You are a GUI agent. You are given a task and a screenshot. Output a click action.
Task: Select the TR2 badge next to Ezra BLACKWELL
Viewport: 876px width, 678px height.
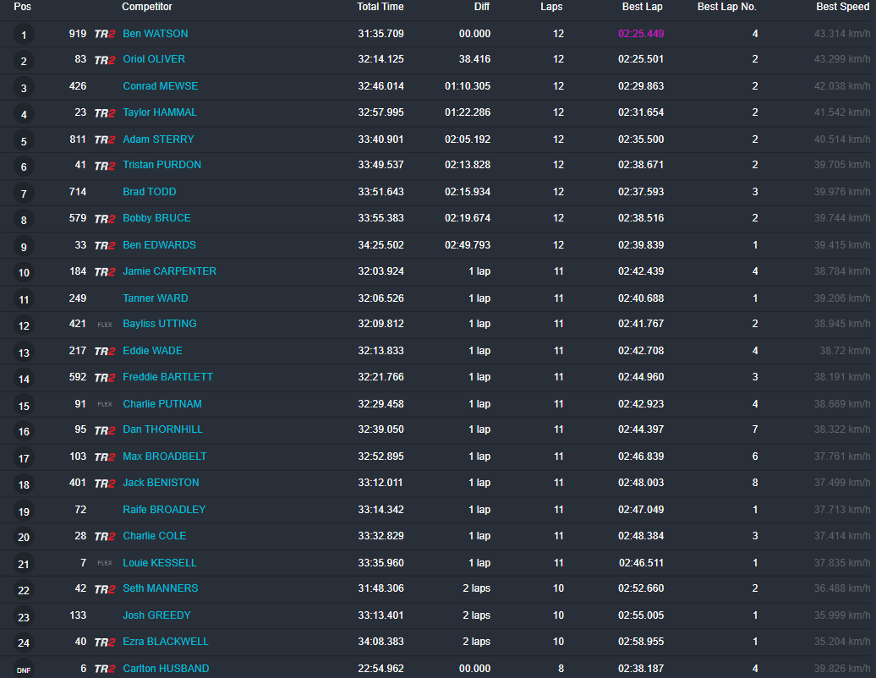[x=103, y=642]
